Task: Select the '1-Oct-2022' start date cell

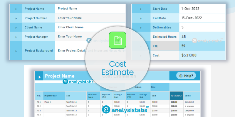Action: click(x=202, y=8)
